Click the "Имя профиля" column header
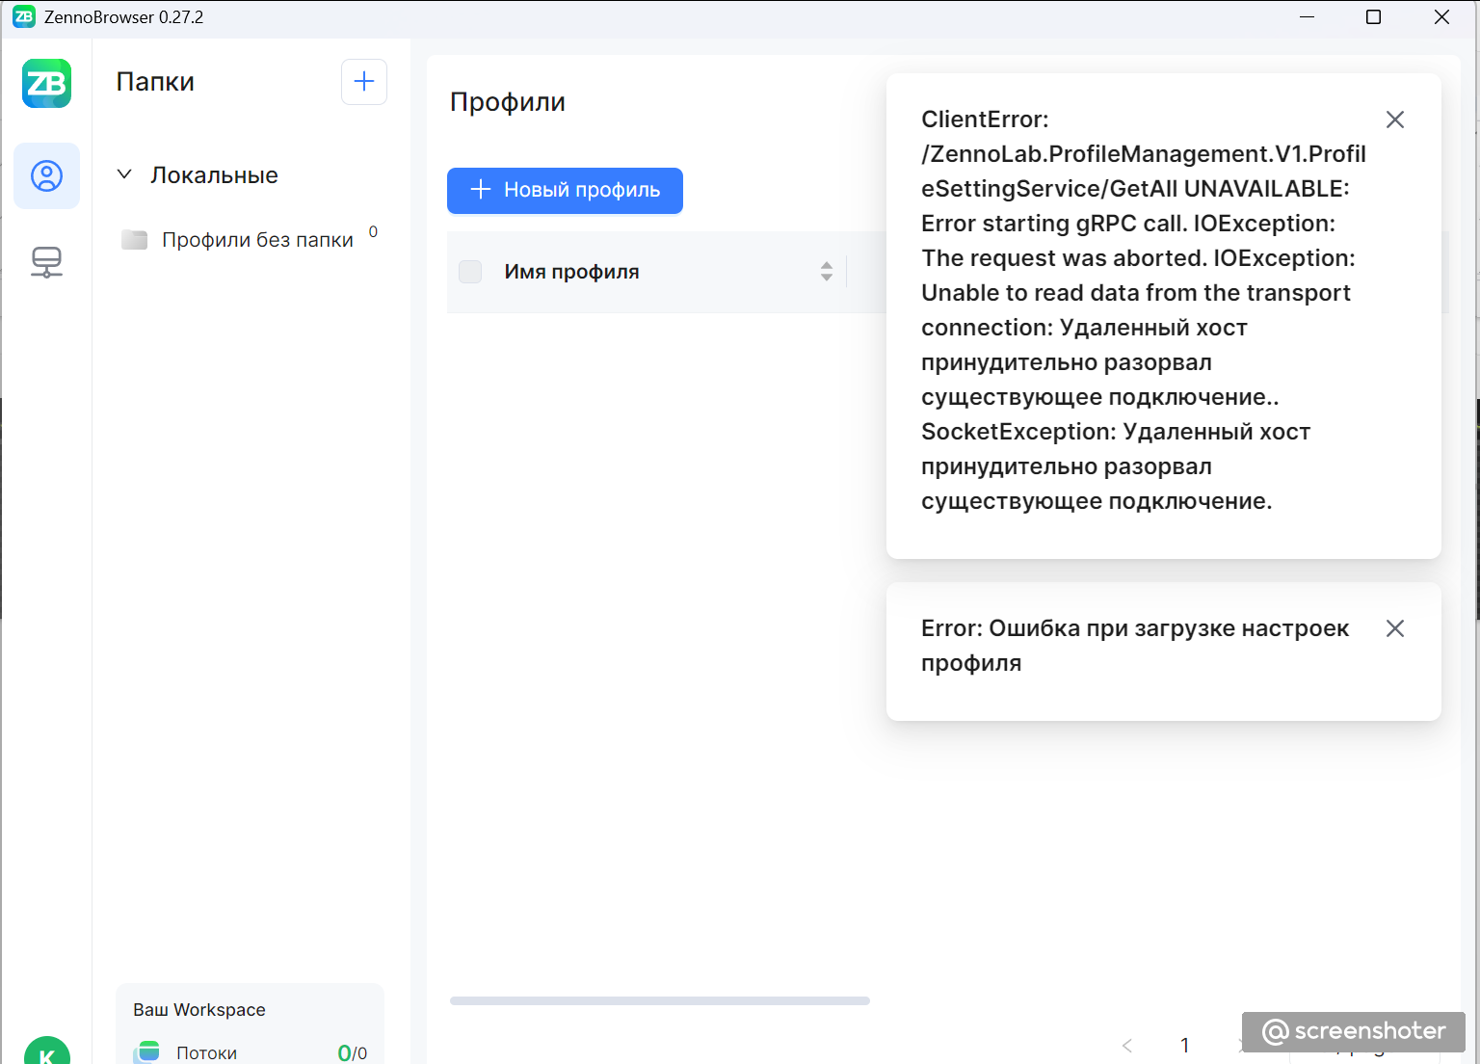The image size is (1480, 1064). pos(571,272)
